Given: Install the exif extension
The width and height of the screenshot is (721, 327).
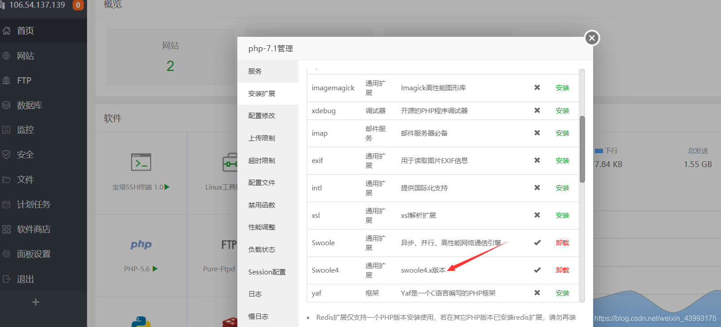Looking at the screenshot, I should [x=562, y=161].
